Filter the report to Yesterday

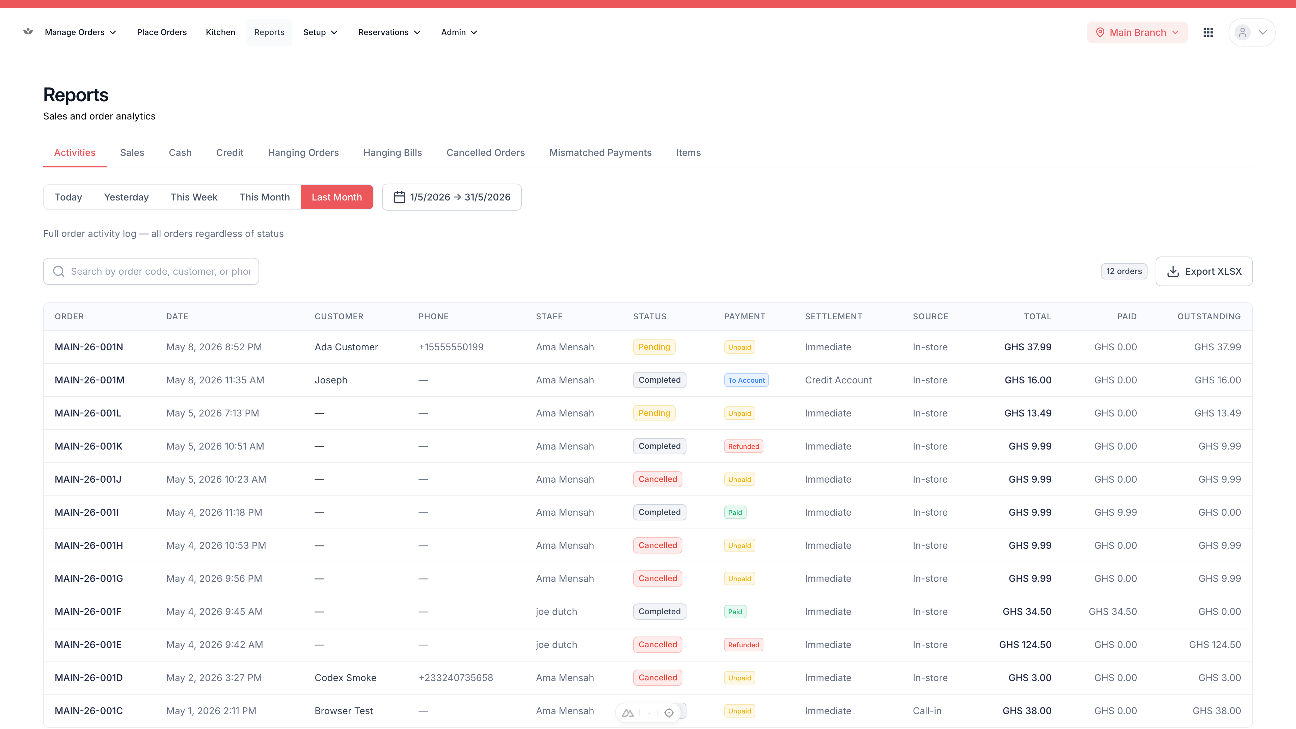point(126,197)
